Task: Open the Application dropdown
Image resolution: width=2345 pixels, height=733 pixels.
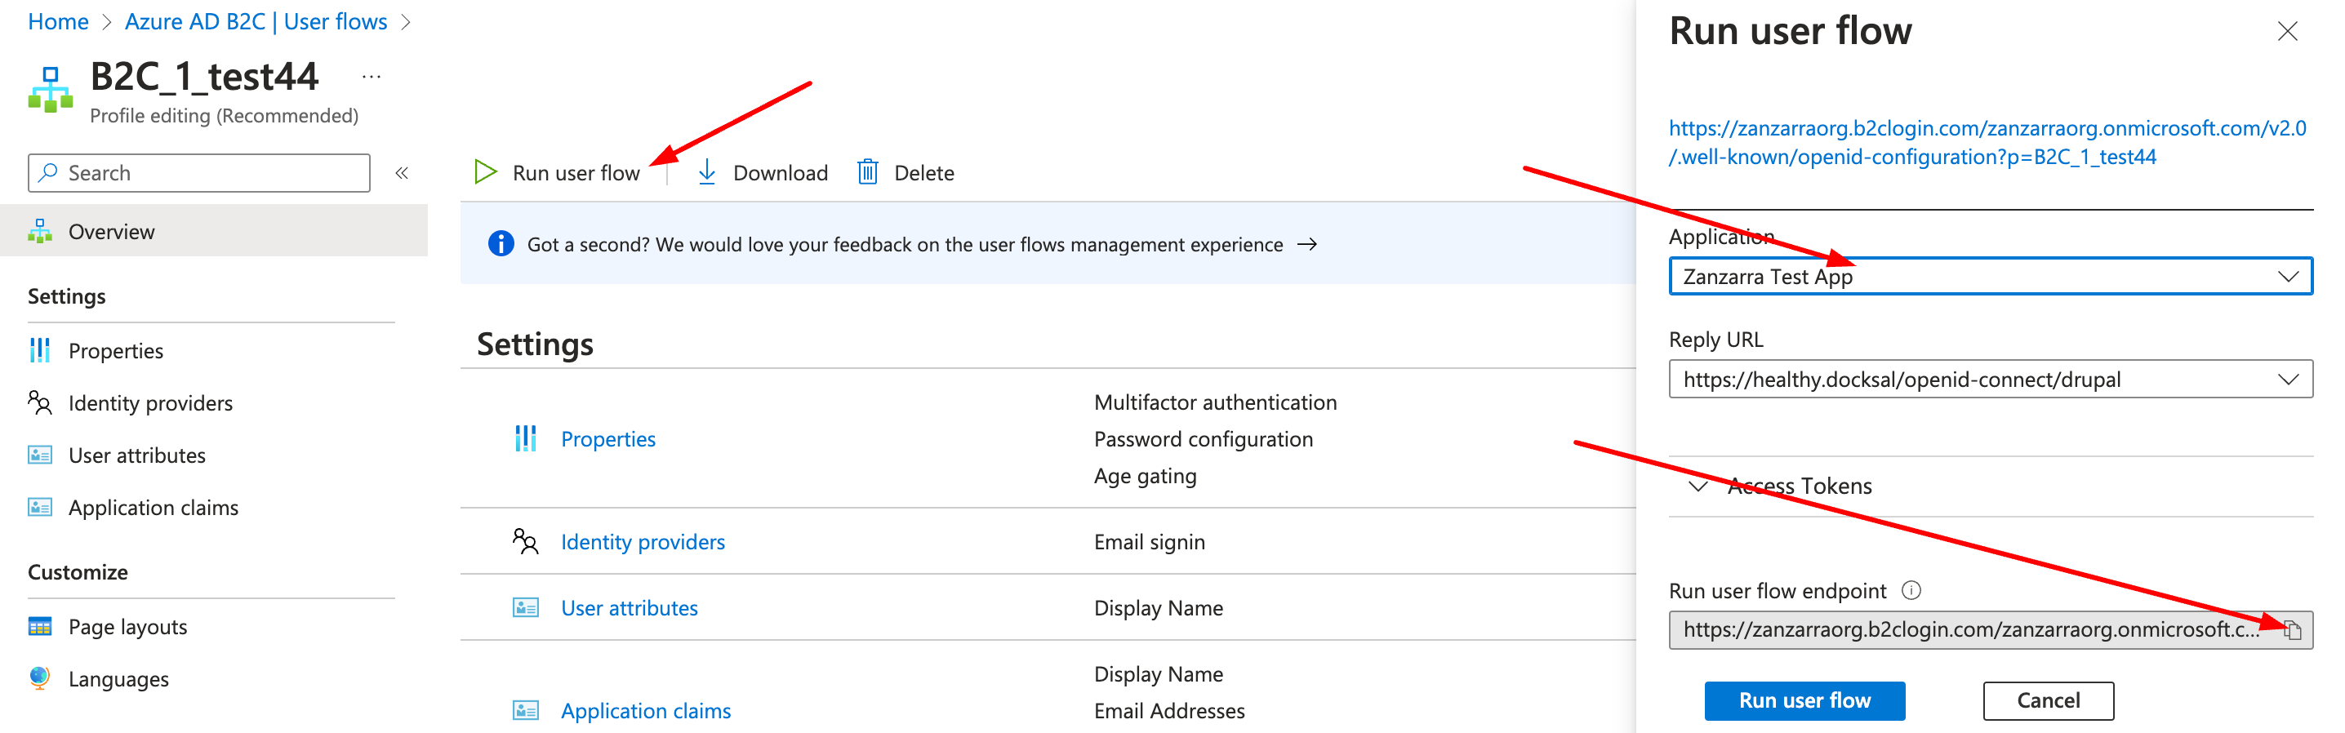Action: tap(1990, 277)
